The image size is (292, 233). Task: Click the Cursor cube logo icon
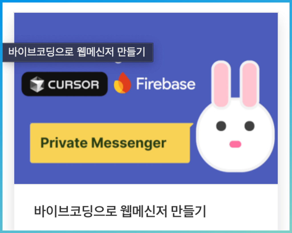(x=37, y=84)
